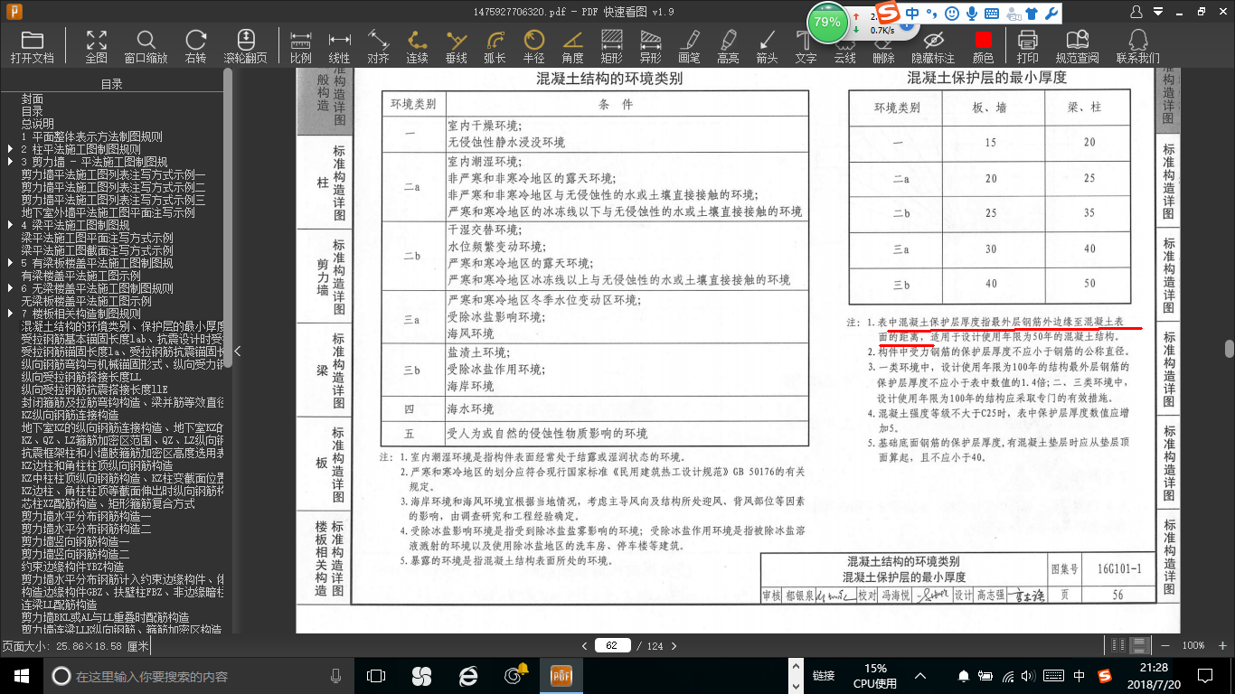Open the 封面 bookmark

pyautogui.click(x=33, y=98)
